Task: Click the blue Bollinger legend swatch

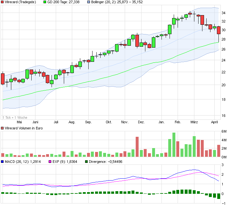Action: point(89,2)
